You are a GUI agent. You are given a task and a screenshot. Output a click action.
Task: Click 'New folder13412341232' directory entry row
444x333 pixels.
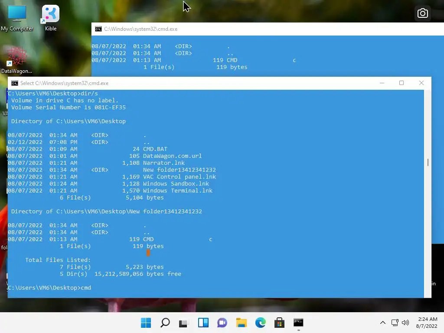click(x=112, y=170)
